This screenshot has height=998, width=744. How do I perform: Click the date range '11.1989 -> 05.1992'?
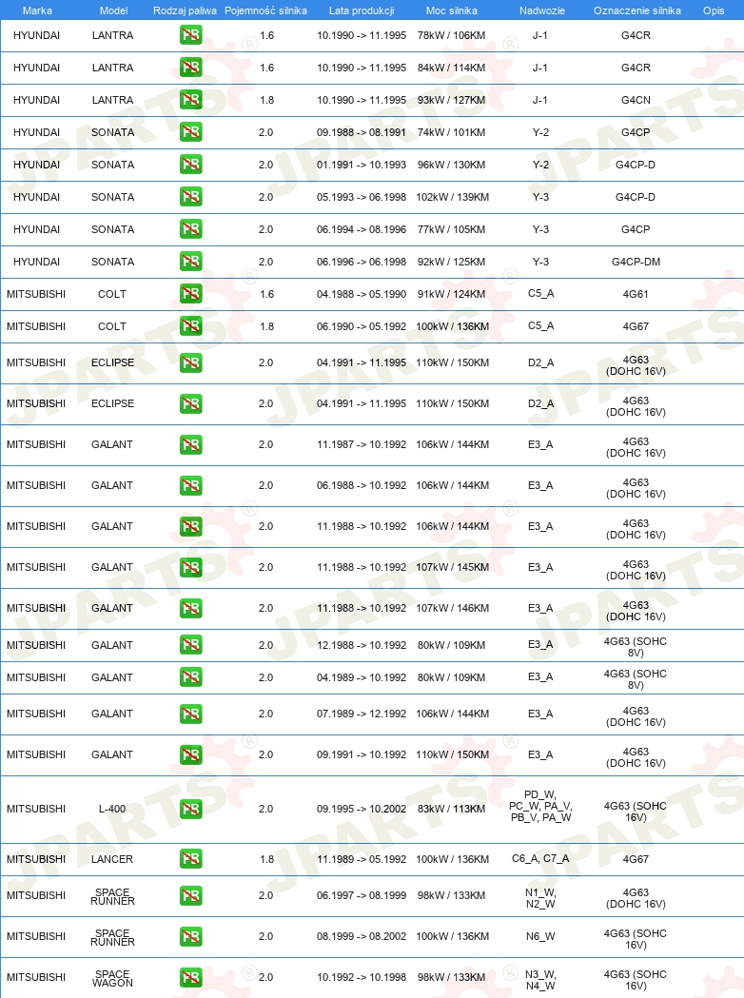tap(362, 859)
